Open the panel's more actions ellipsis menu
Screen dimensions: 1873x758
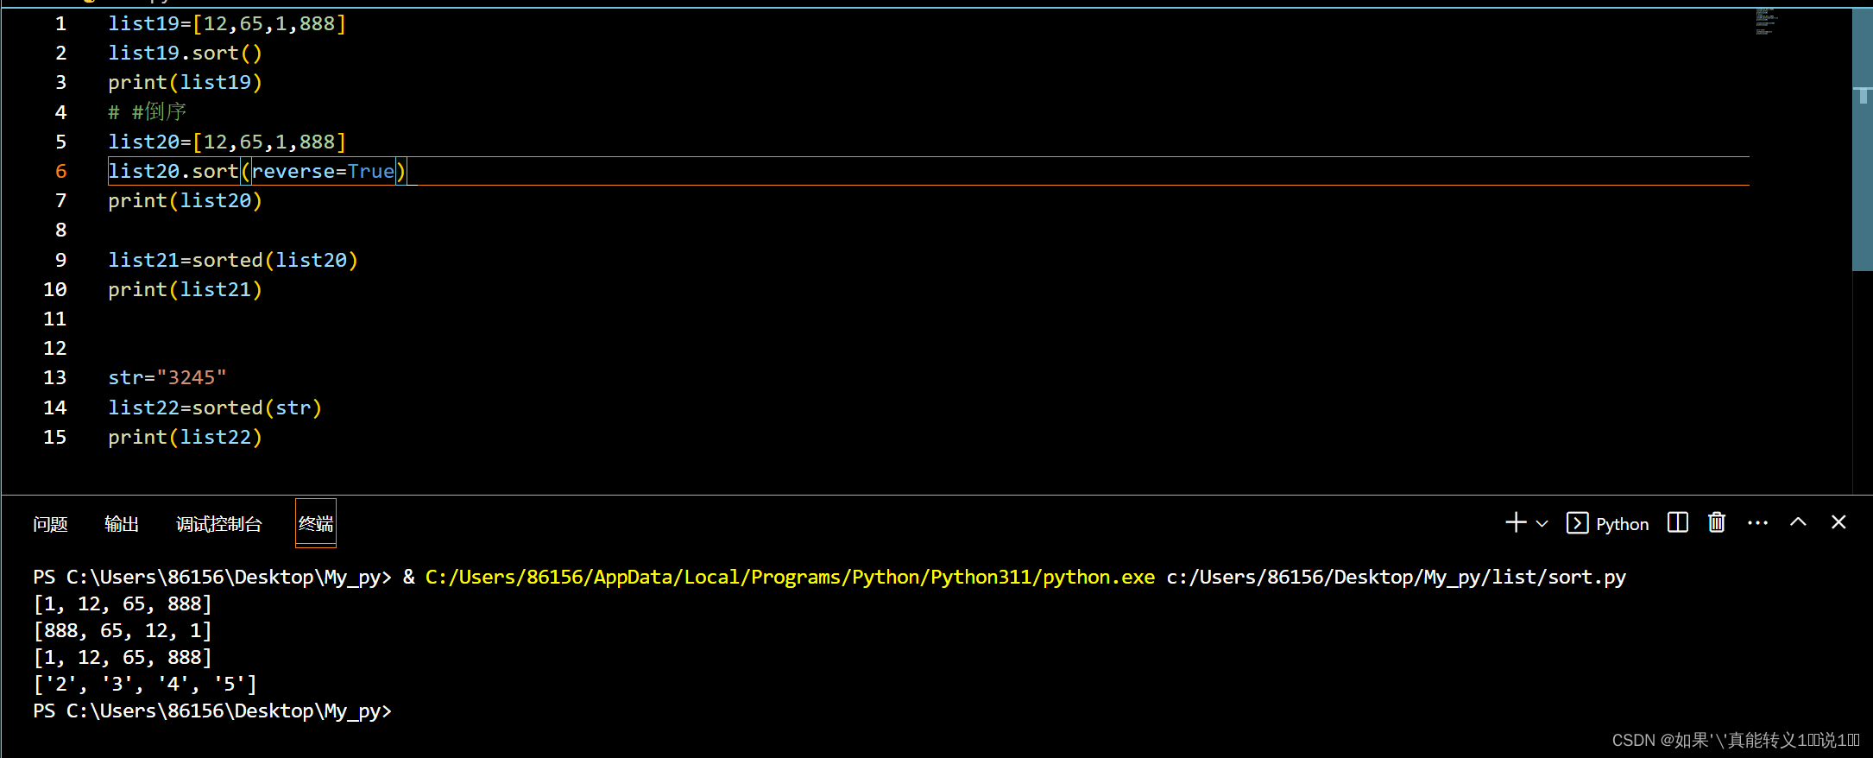point(1757,523)
